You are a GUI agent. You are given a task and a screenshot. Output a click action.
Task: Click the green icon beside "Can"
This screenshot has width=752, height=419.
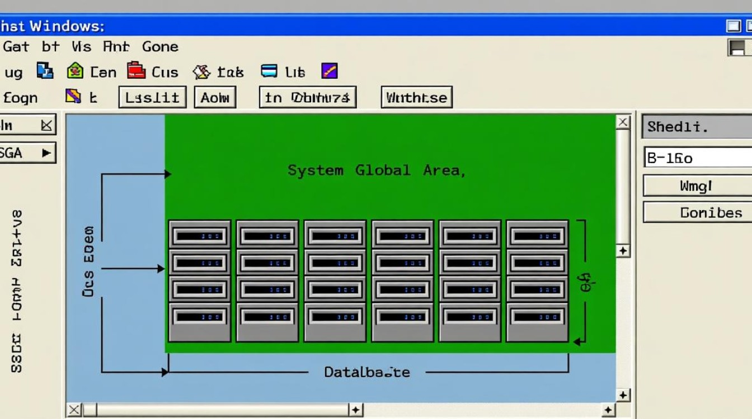pyautogui.click(x=75, y=71)
